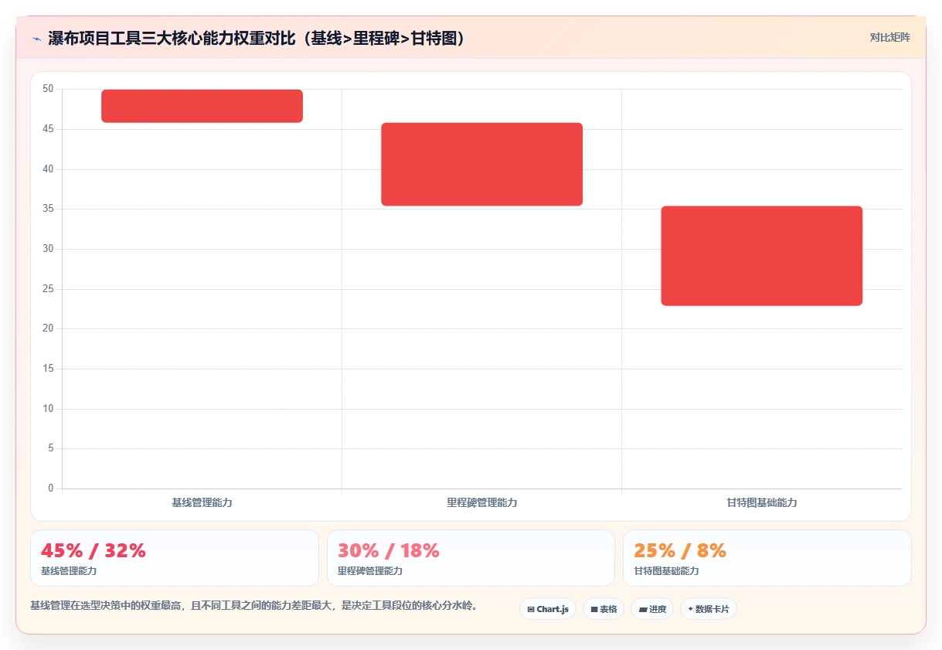942x650 pixels.
Task: Click the 甘特图基础能力 caption under 25% / 8%
Action: tap(666, 571)
